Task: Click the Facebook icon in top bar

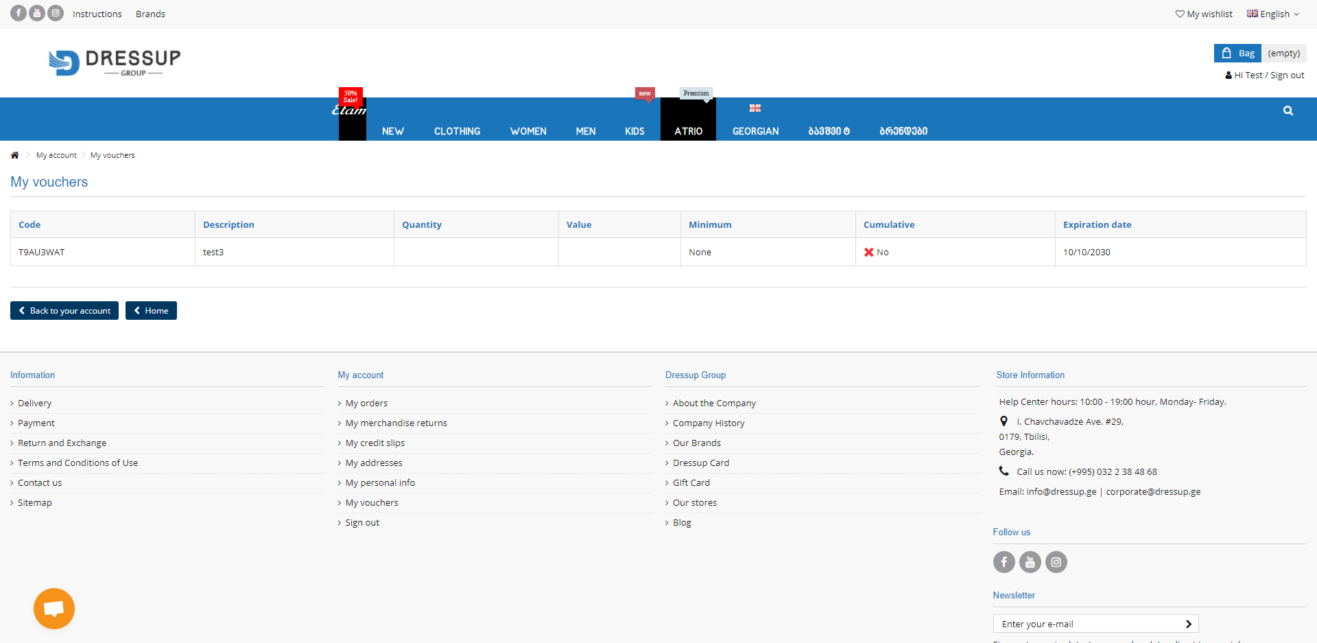Action: (19, 13)
